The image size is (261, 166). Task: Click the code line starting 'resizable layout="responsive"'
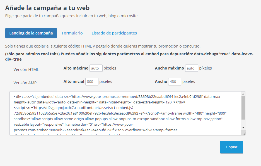click(x=74, y=124)
